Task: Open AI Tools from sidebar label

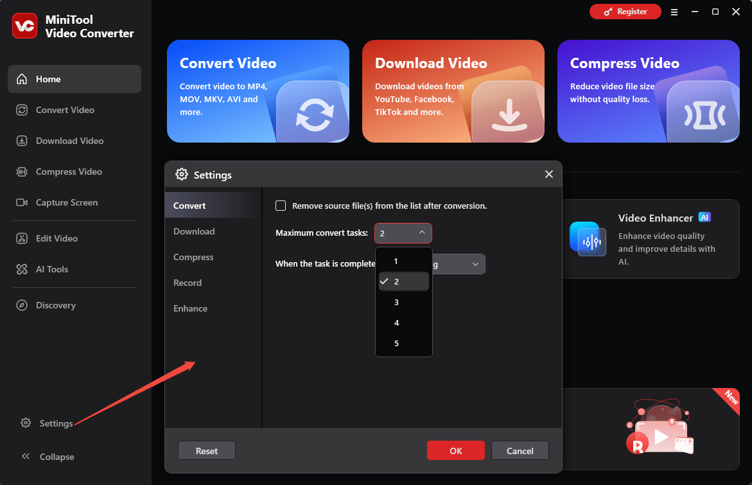Action: tap(52, 269)
